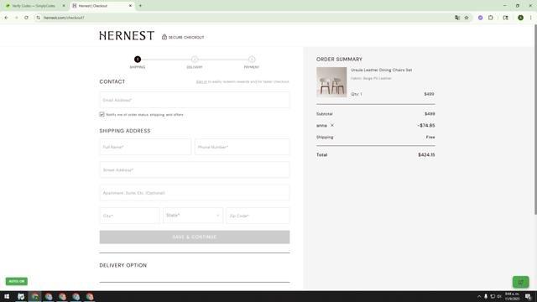Click the Delivery Option heading
This screenshot has width=537, height=302.
(x=123, y=265)
